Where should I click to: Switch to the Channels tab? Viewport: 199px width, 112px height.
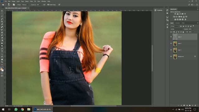coord(178,23)
